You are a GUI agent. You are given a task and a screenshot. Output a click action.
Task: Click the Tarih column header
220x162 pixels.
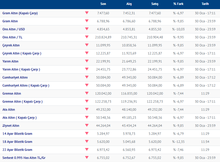(x=205, y=4)
